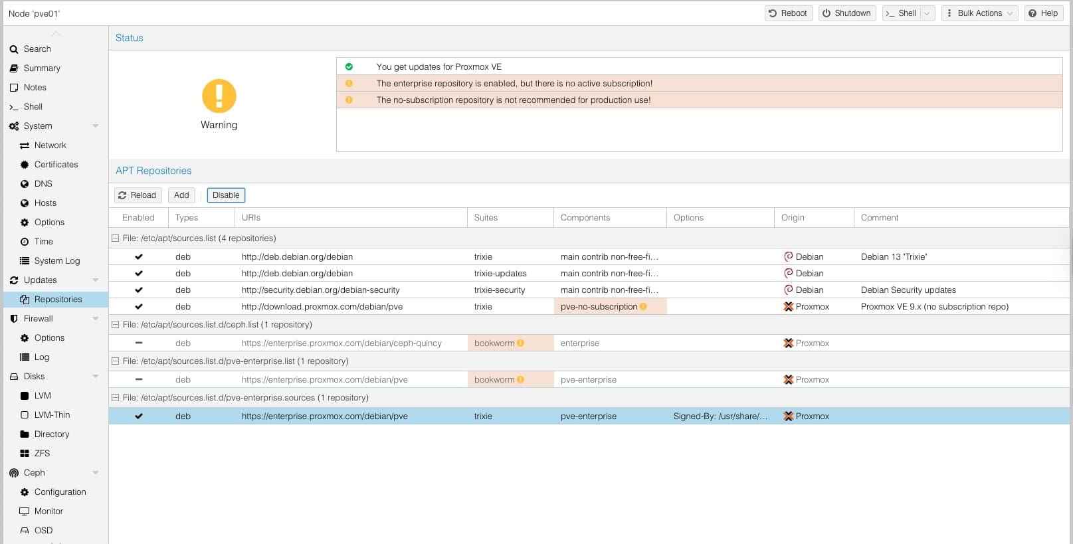Click the Ceph Monitor screen icon
Viewport: 1073px width, 544px height.
pyautogui.click(x=25, y=511)
